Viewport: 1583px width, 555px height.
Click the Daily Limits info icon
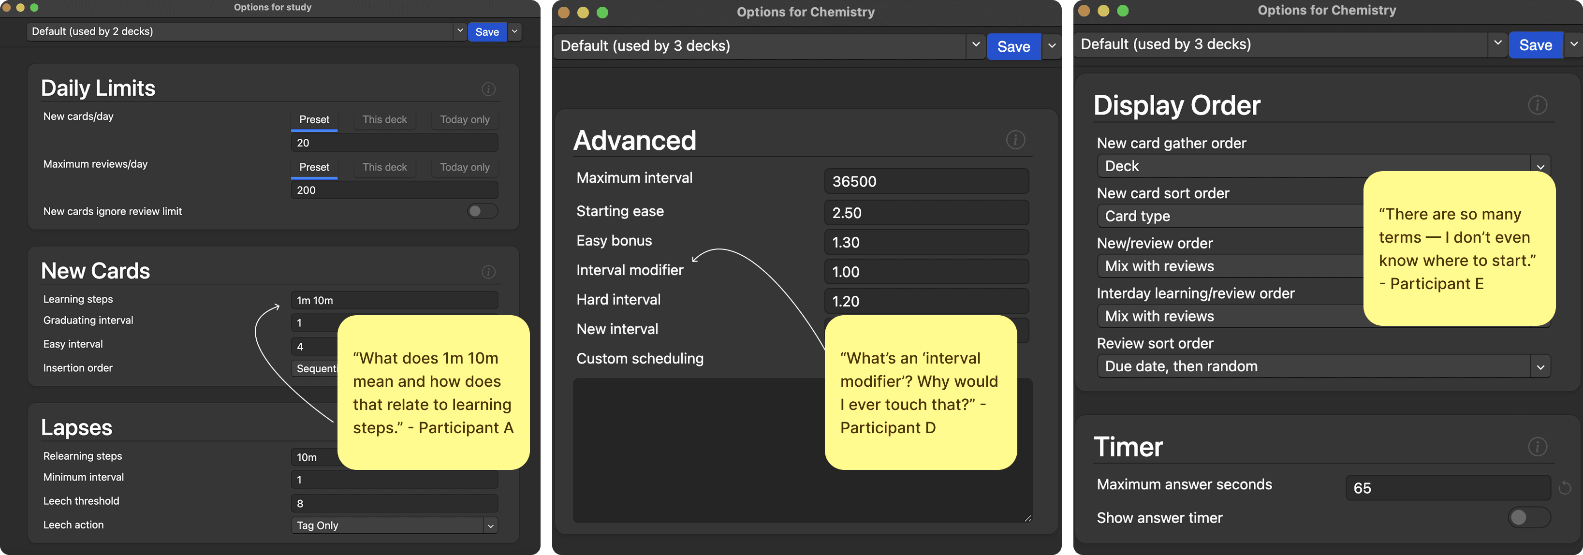488,89
